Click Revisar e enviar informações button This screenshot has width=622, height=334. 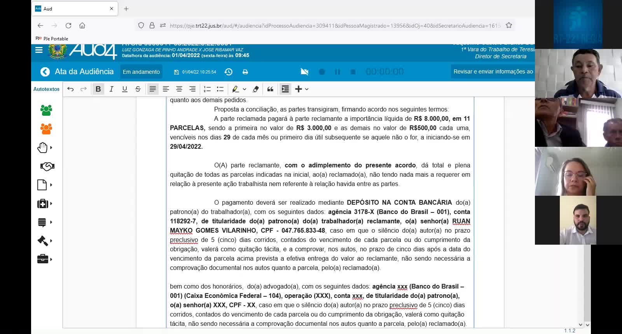point(493,72)
